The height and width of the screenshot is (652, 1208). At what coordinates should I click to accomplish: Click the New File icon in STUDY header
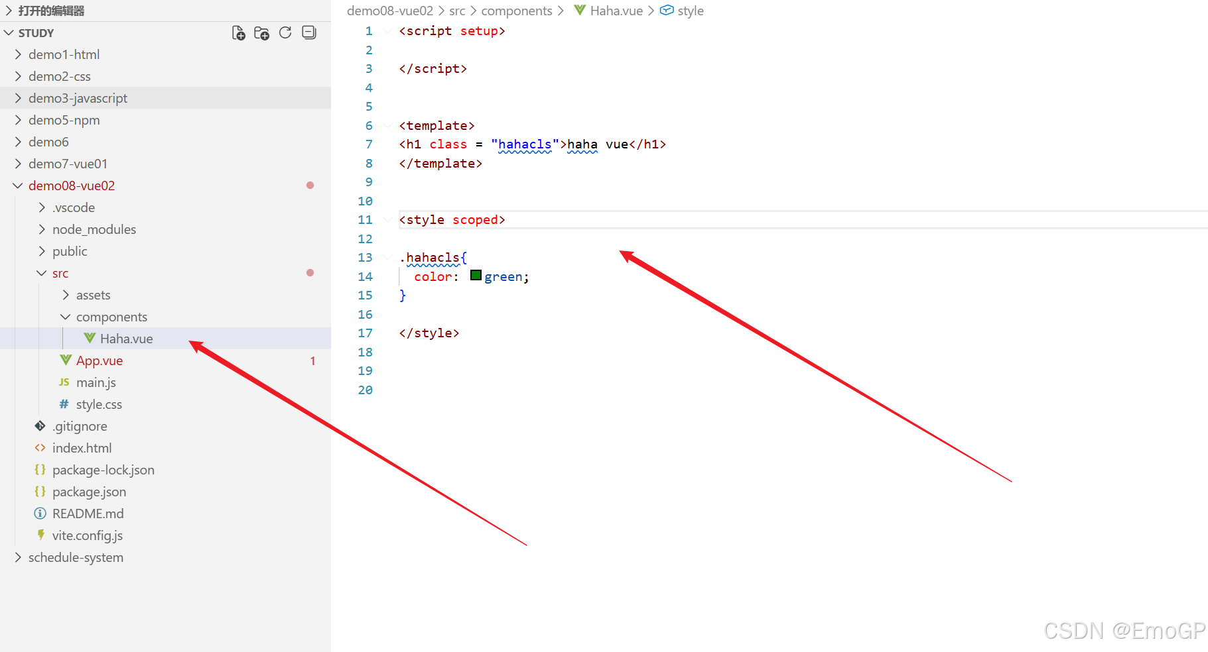click(x=239, y=33)
